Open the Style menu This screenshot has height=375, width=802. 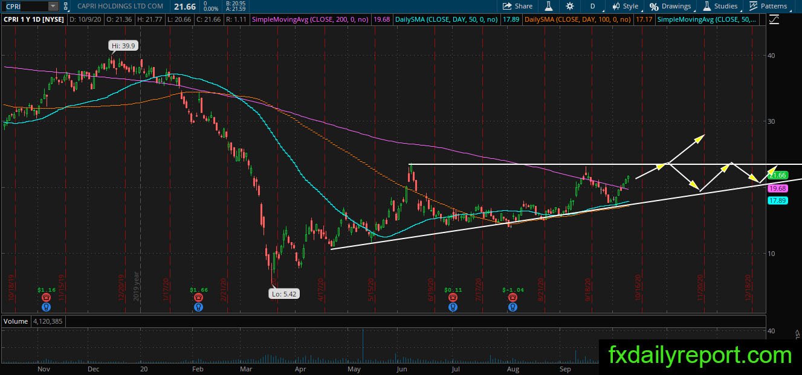625,6
